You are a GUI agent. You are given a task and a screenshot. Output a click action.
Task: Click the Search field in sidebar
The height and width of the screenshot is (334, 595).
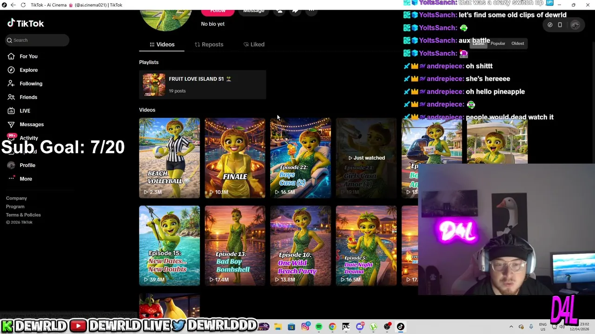point(37,40)
